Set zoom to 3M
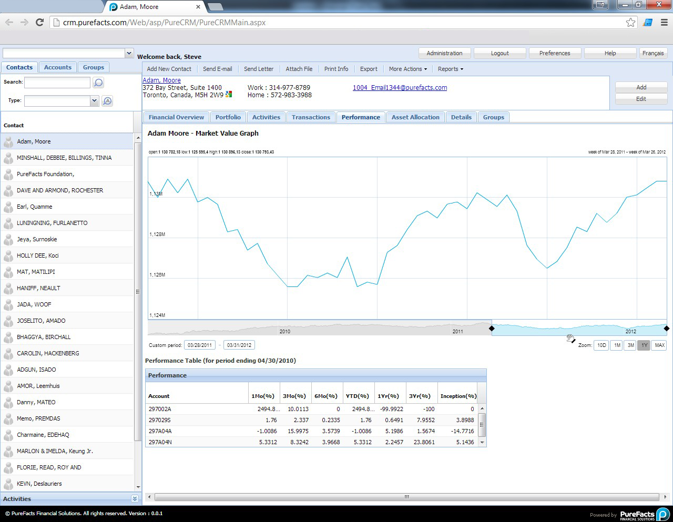 coord(630,345)
